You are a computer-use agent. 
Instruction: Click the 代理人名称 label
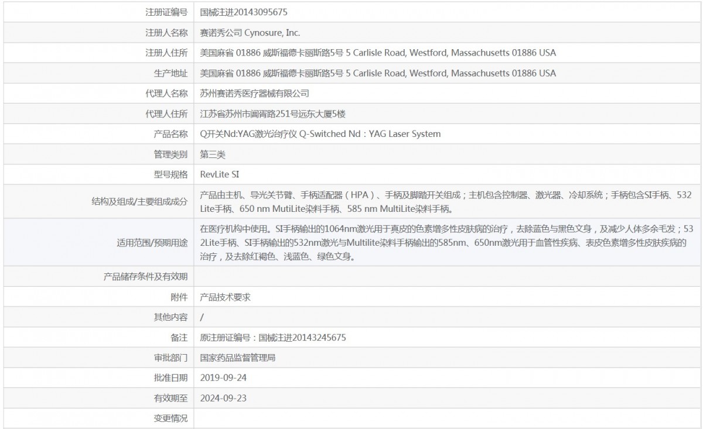click(166, 93)
